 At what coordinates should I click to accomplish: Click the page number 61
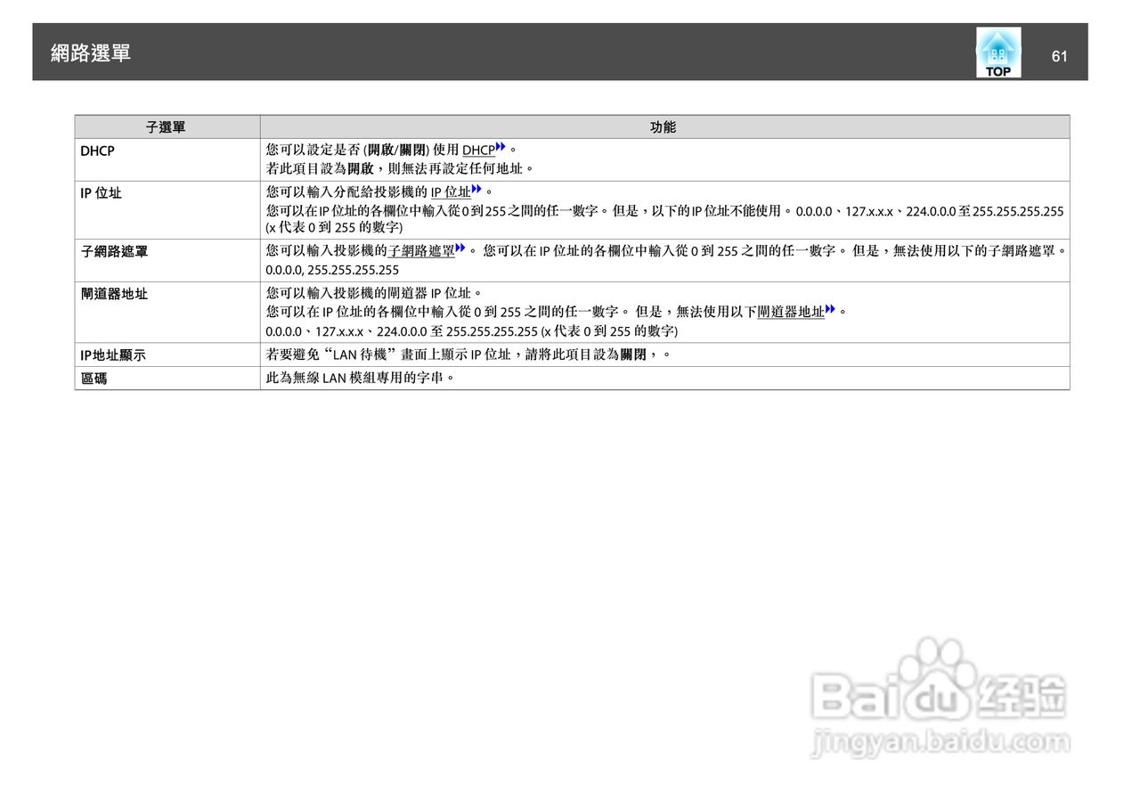click(1060, 56)
